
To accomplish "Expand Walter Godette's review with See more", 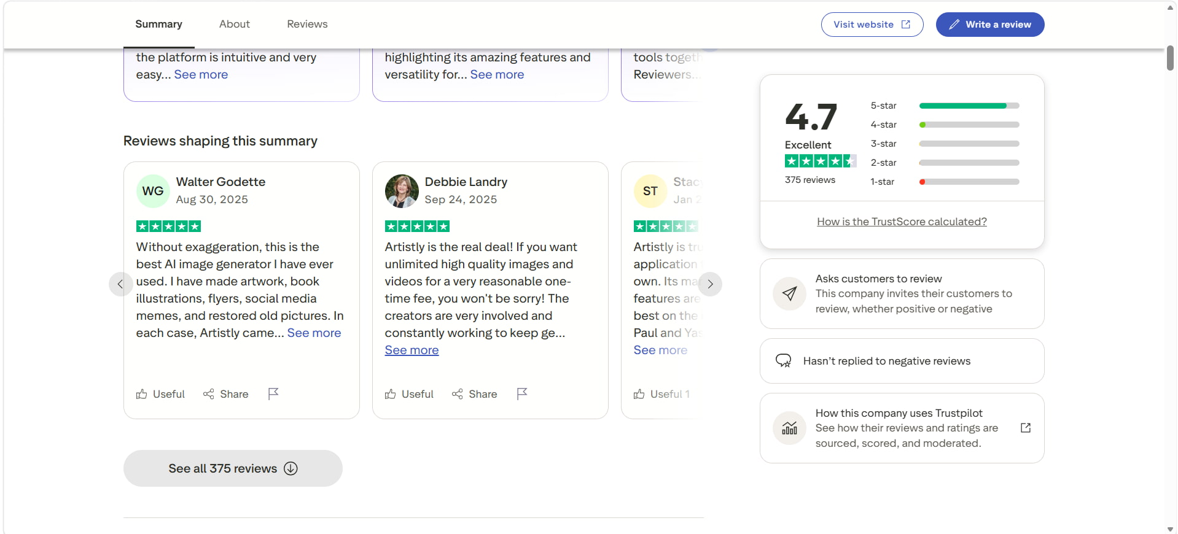I will click(314, 333).
